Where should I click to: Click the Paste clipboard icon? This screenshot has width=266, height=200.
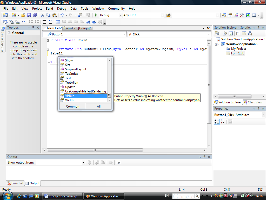click(x=55, y=15)
